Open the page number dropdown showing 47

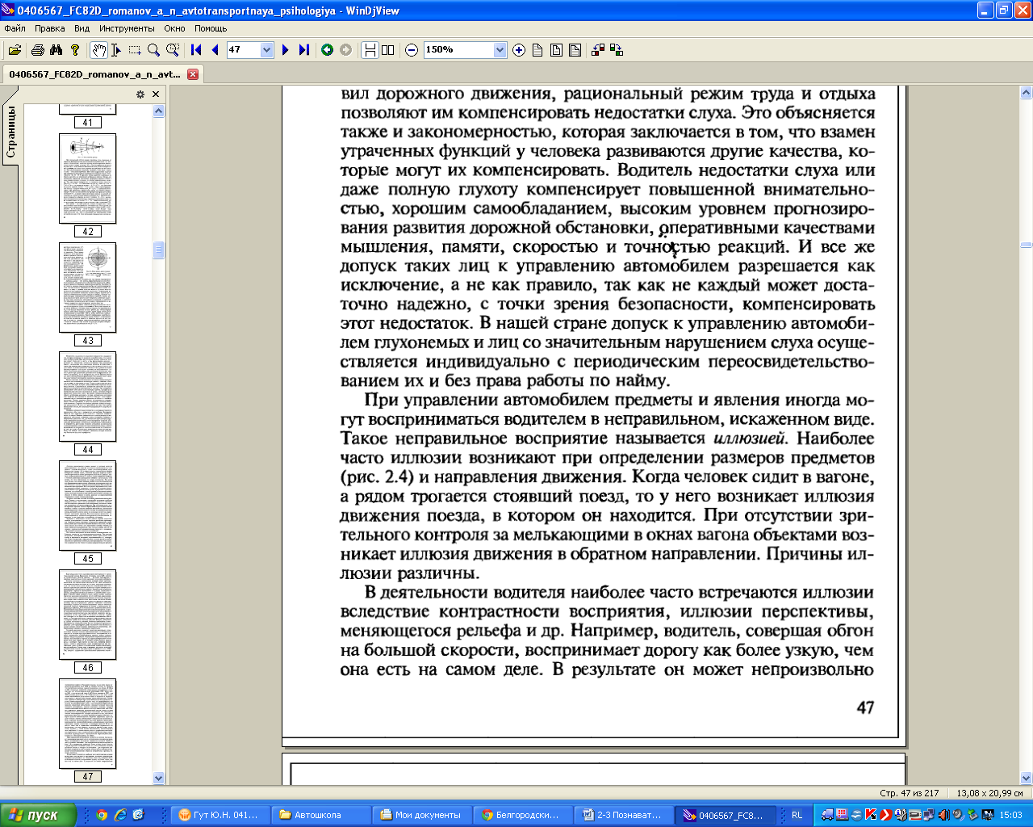point(267,50)
